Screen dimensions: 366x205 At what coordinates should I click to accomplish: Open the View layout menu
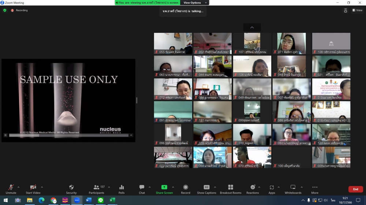tap(357, 10)
